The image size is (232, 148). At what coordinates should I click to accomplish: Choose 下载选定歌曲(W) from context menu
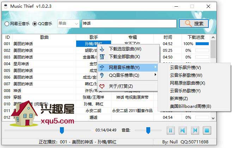click(128, 49)
